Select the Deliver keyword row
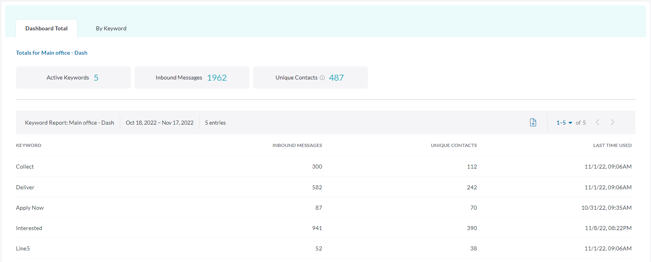The image size is (651, 262). pyautogui.click(x=25, y=187)
